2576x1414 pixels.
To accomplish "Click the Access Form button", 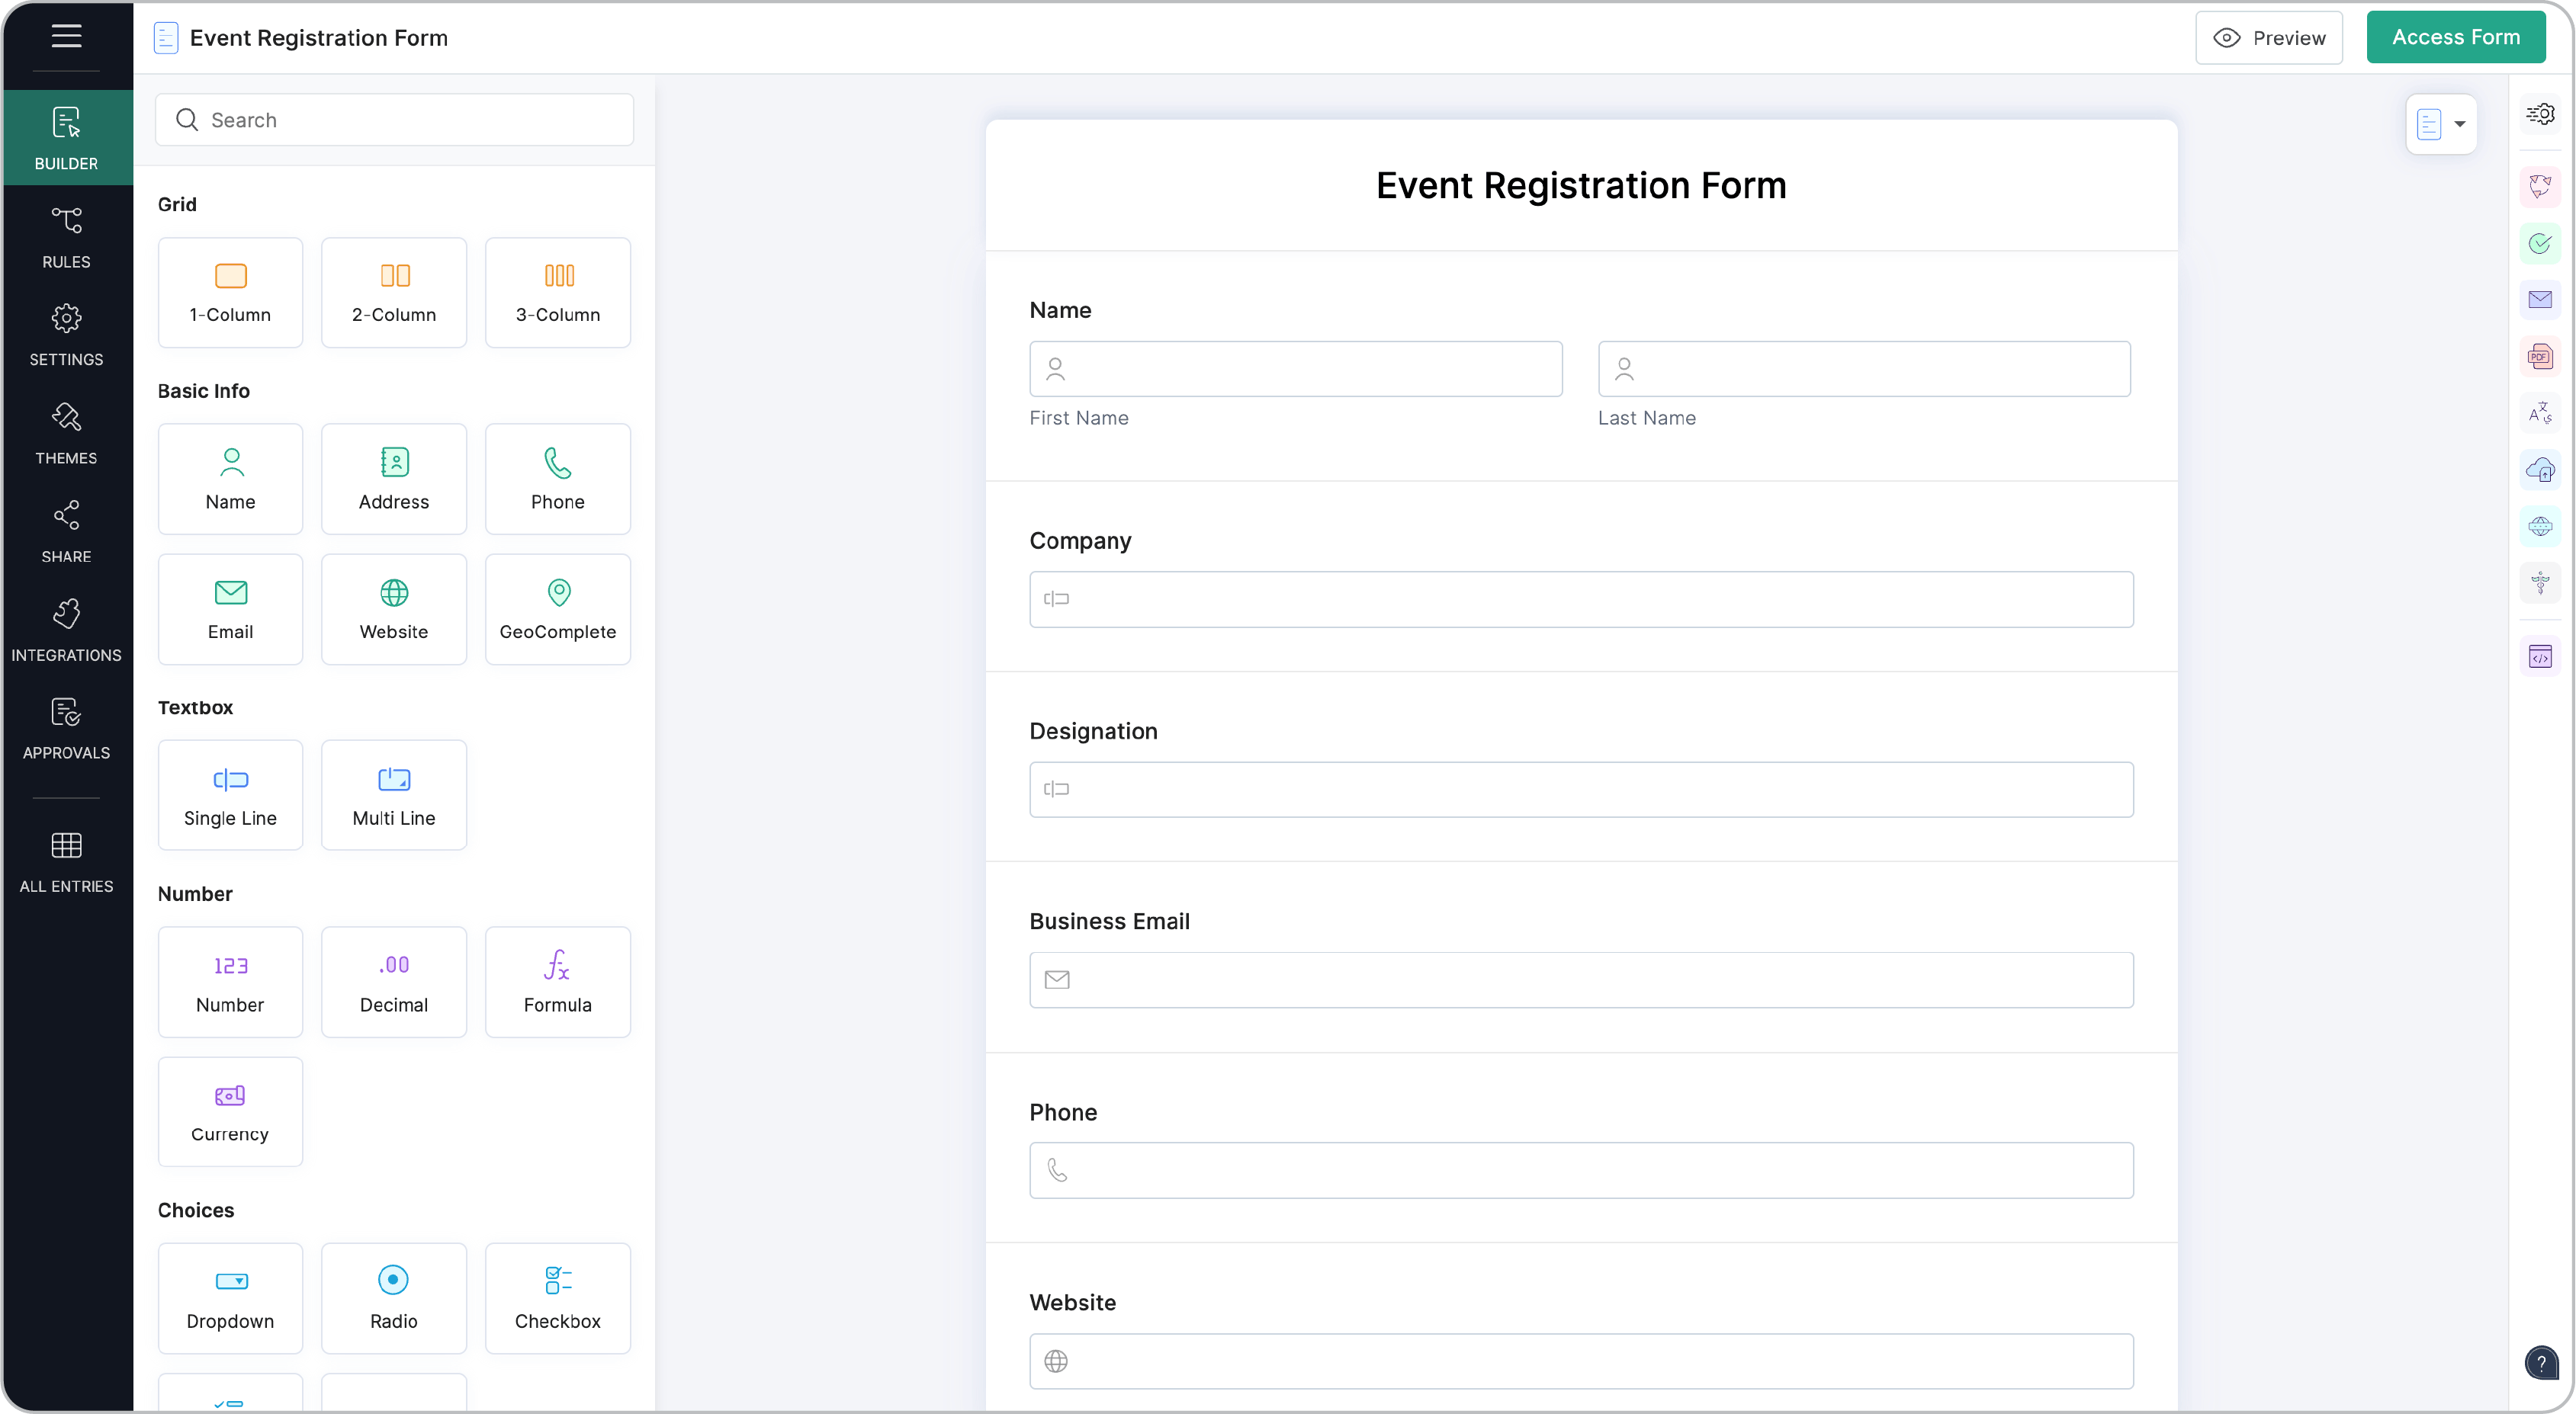I will [2456, 37].
